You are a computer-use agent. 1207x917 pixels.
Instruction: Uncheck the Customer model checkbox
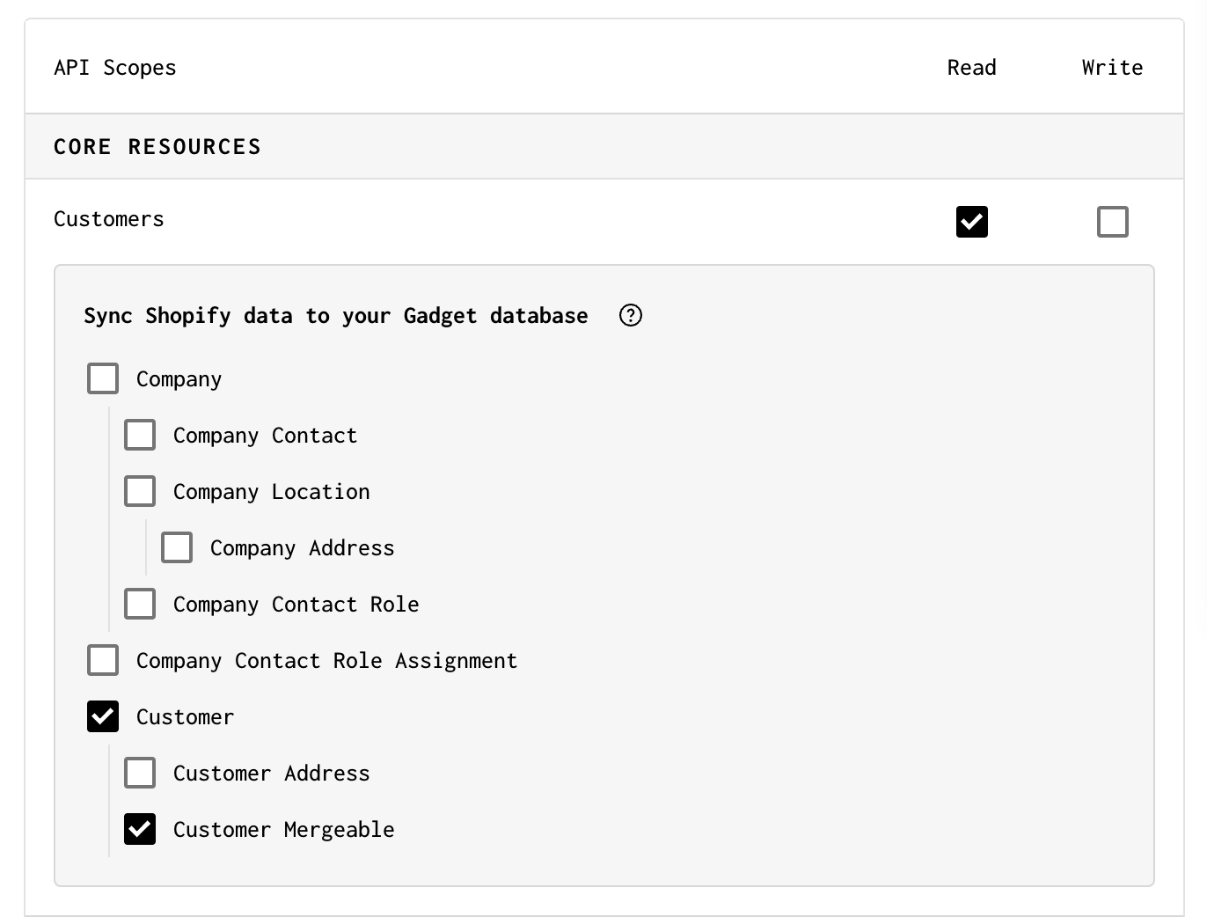[x=103, y=716]
